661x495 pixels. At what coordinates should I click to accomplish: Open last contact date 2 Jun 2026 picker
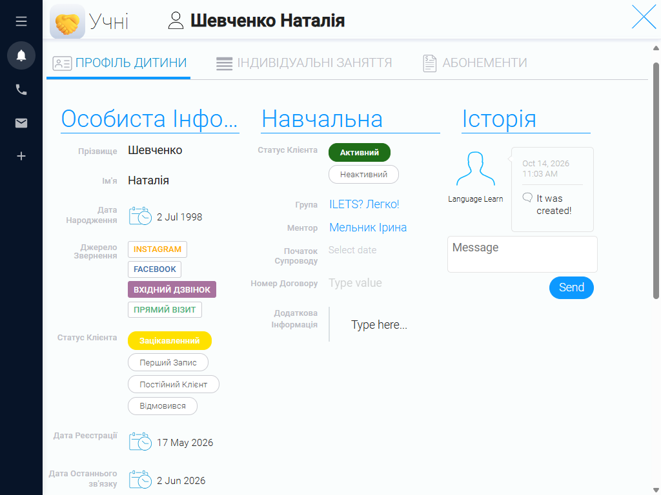tap(181, 481)
